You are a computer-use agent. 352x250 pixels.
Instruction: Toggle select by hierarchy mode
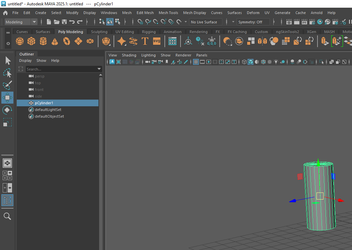(102, 22)
